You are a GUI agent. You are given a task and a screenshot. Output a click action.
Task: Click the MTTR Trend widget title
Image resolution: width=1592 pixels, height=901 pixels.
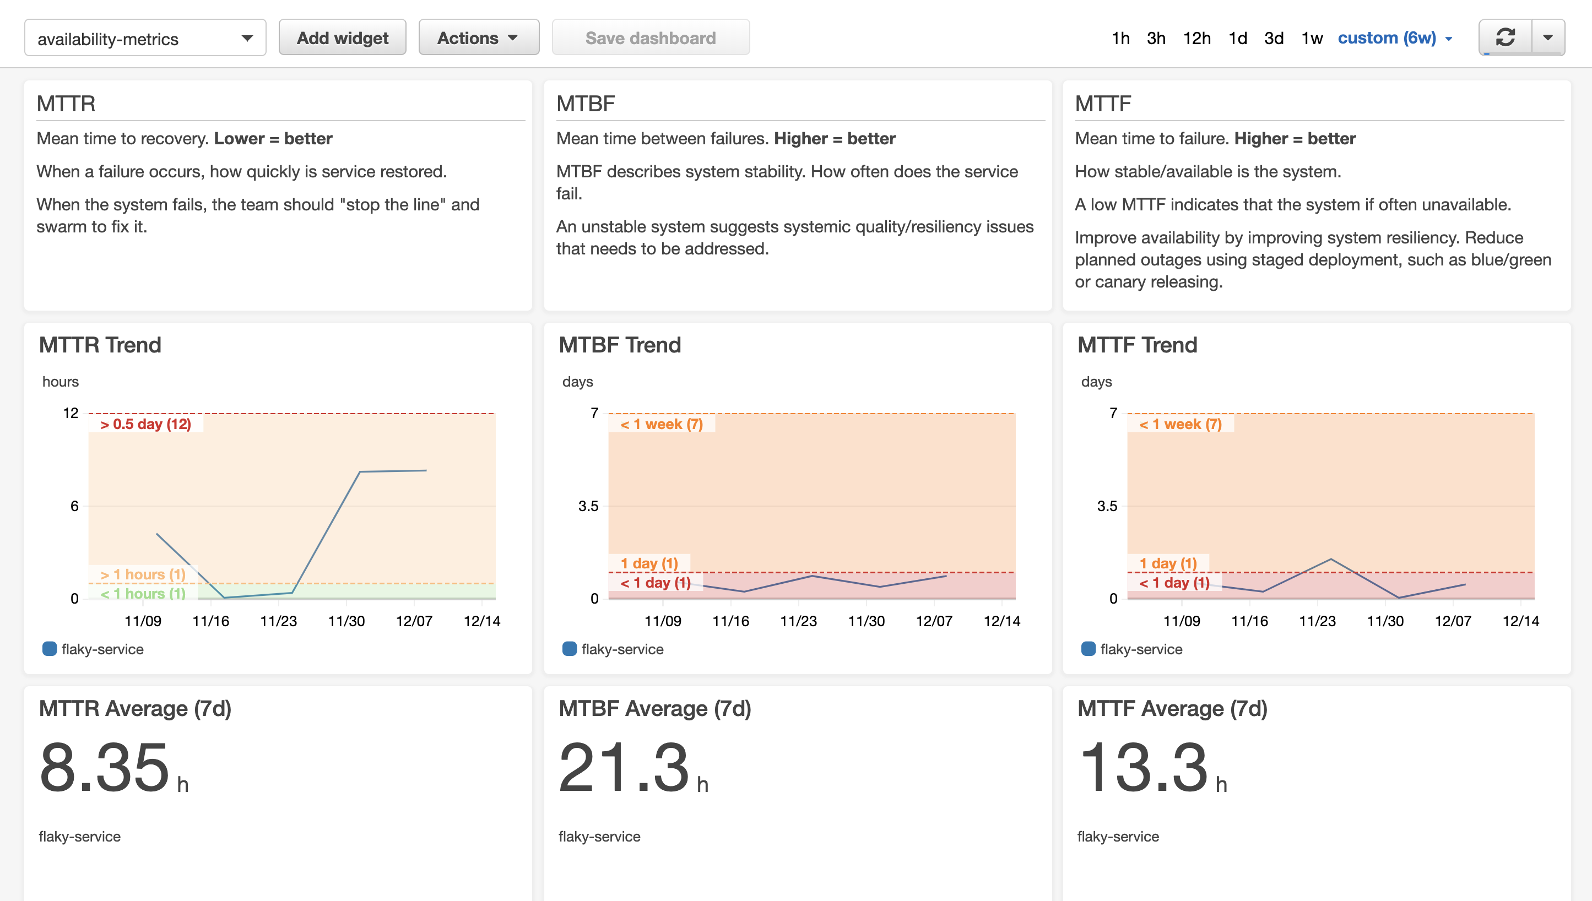click(100, 345)
